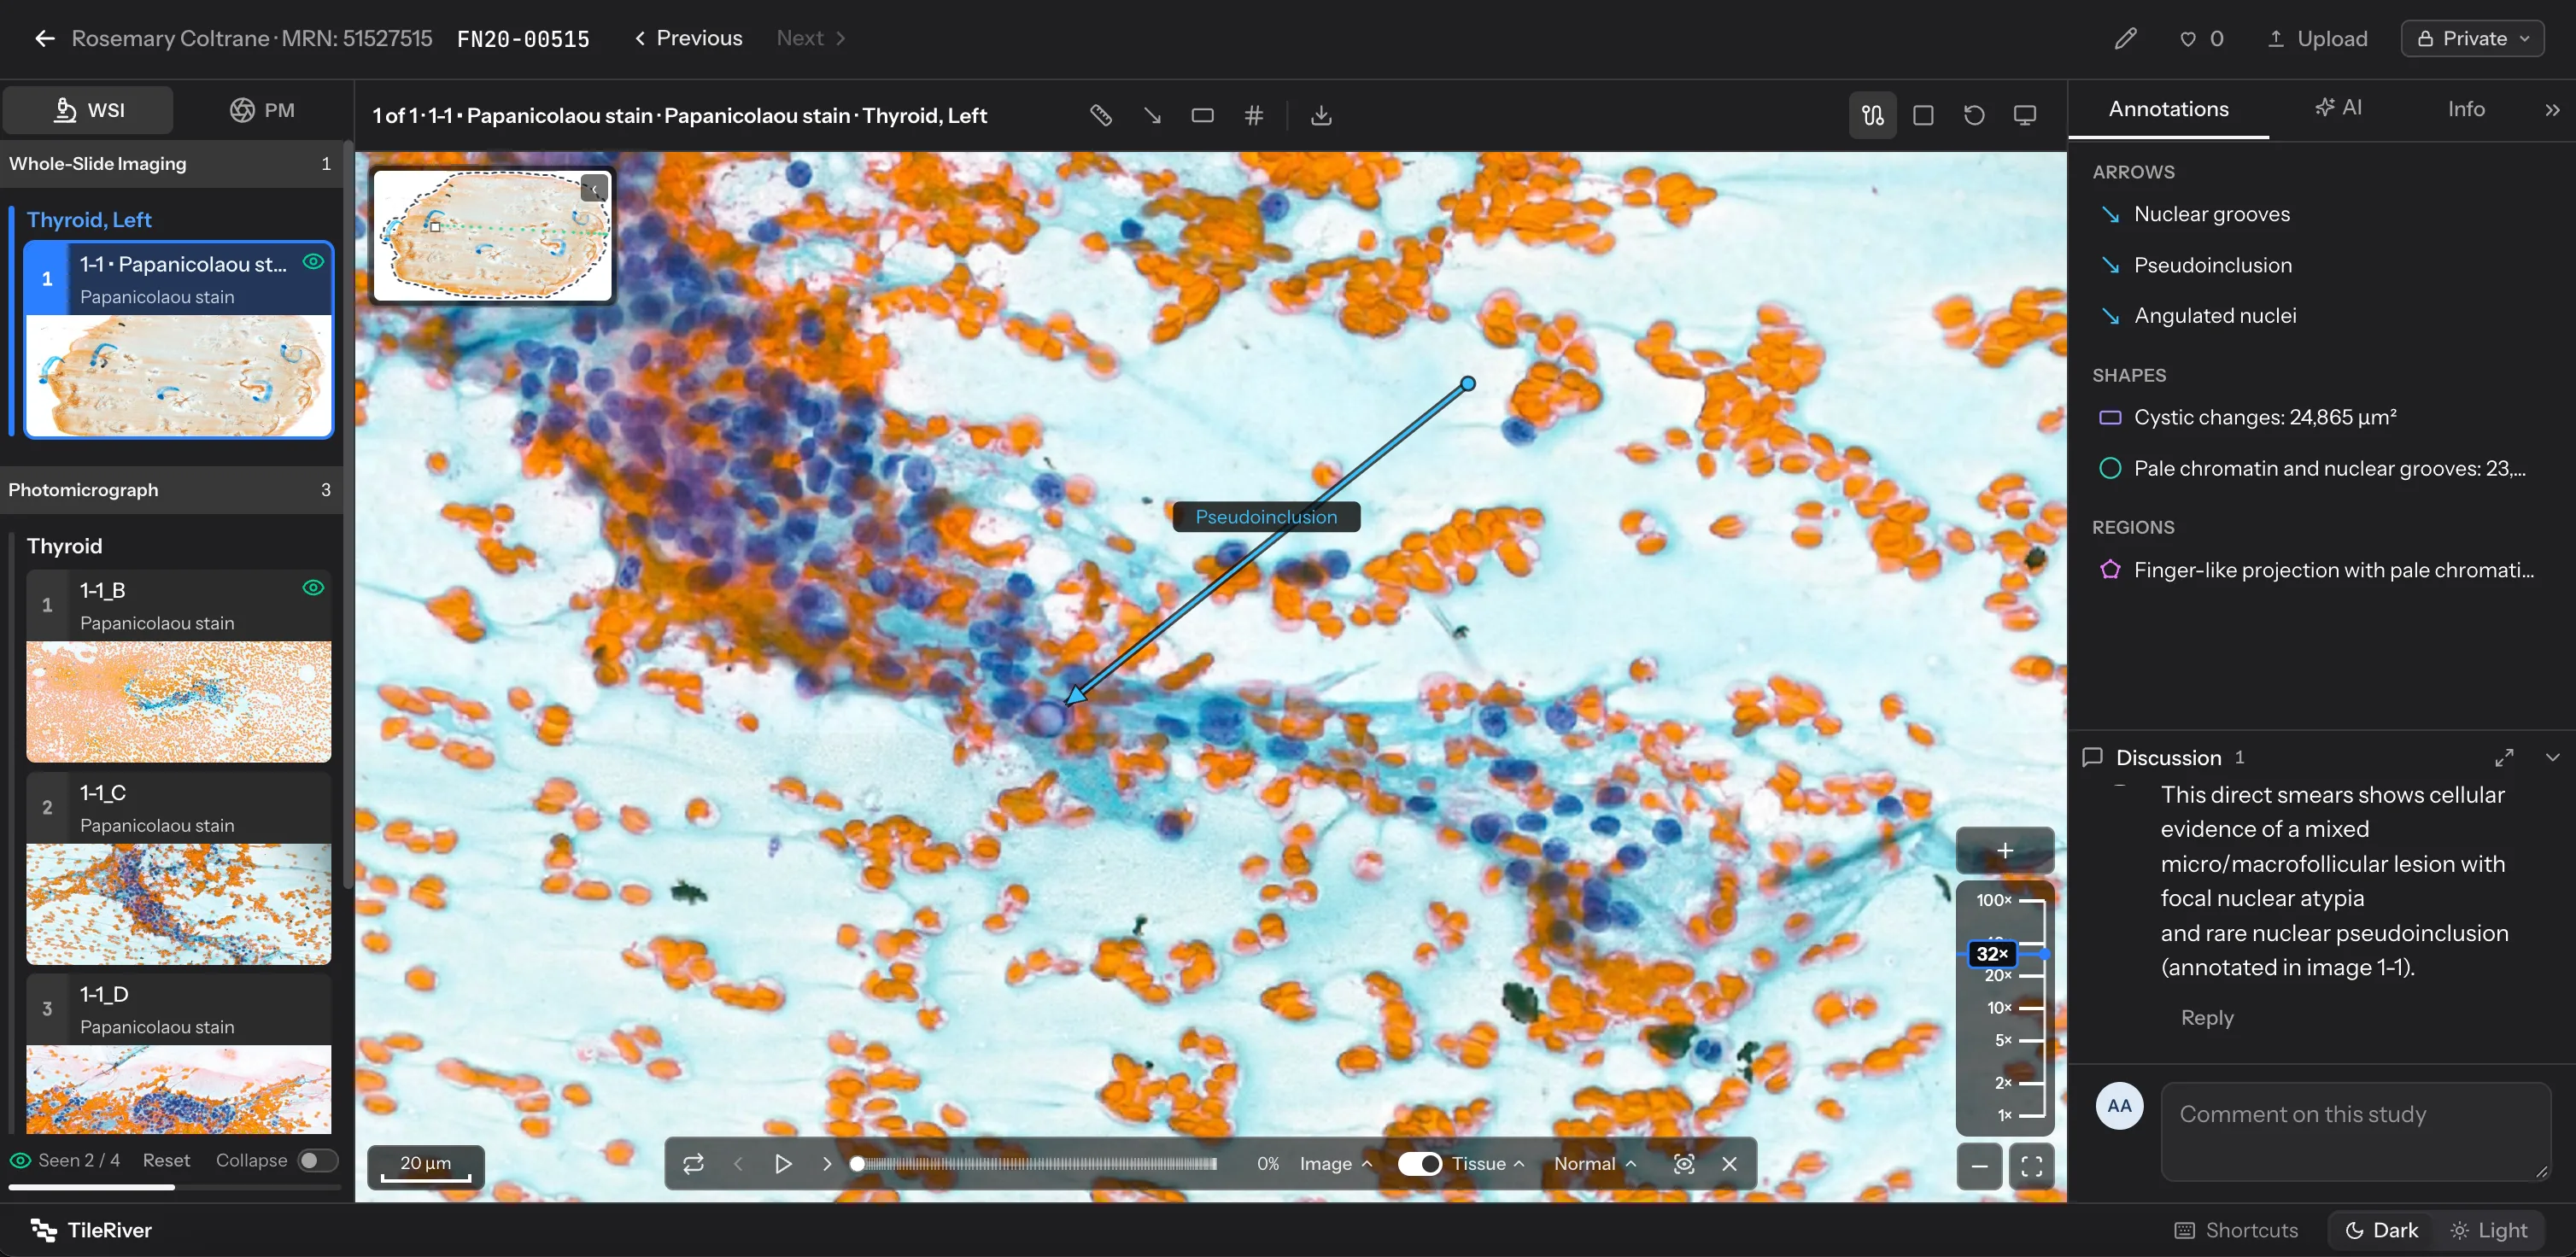Reply to the discussion comment
2576x1257 pixels.
point(2207,1017)
